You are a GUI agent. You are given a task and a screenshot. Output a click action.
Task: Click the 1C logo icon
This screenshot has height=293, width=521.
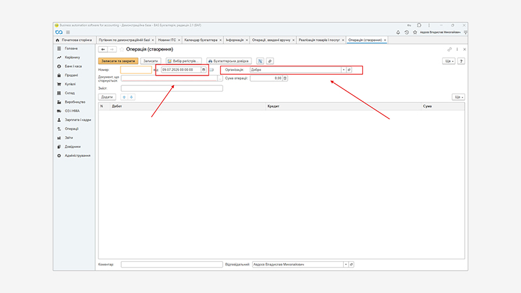[x=59, y=32]
